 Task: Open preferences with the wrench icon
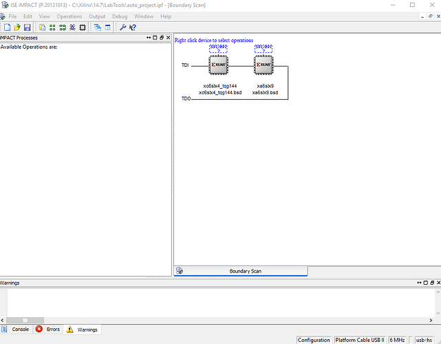pyautogui.click(x=122, y=28)
